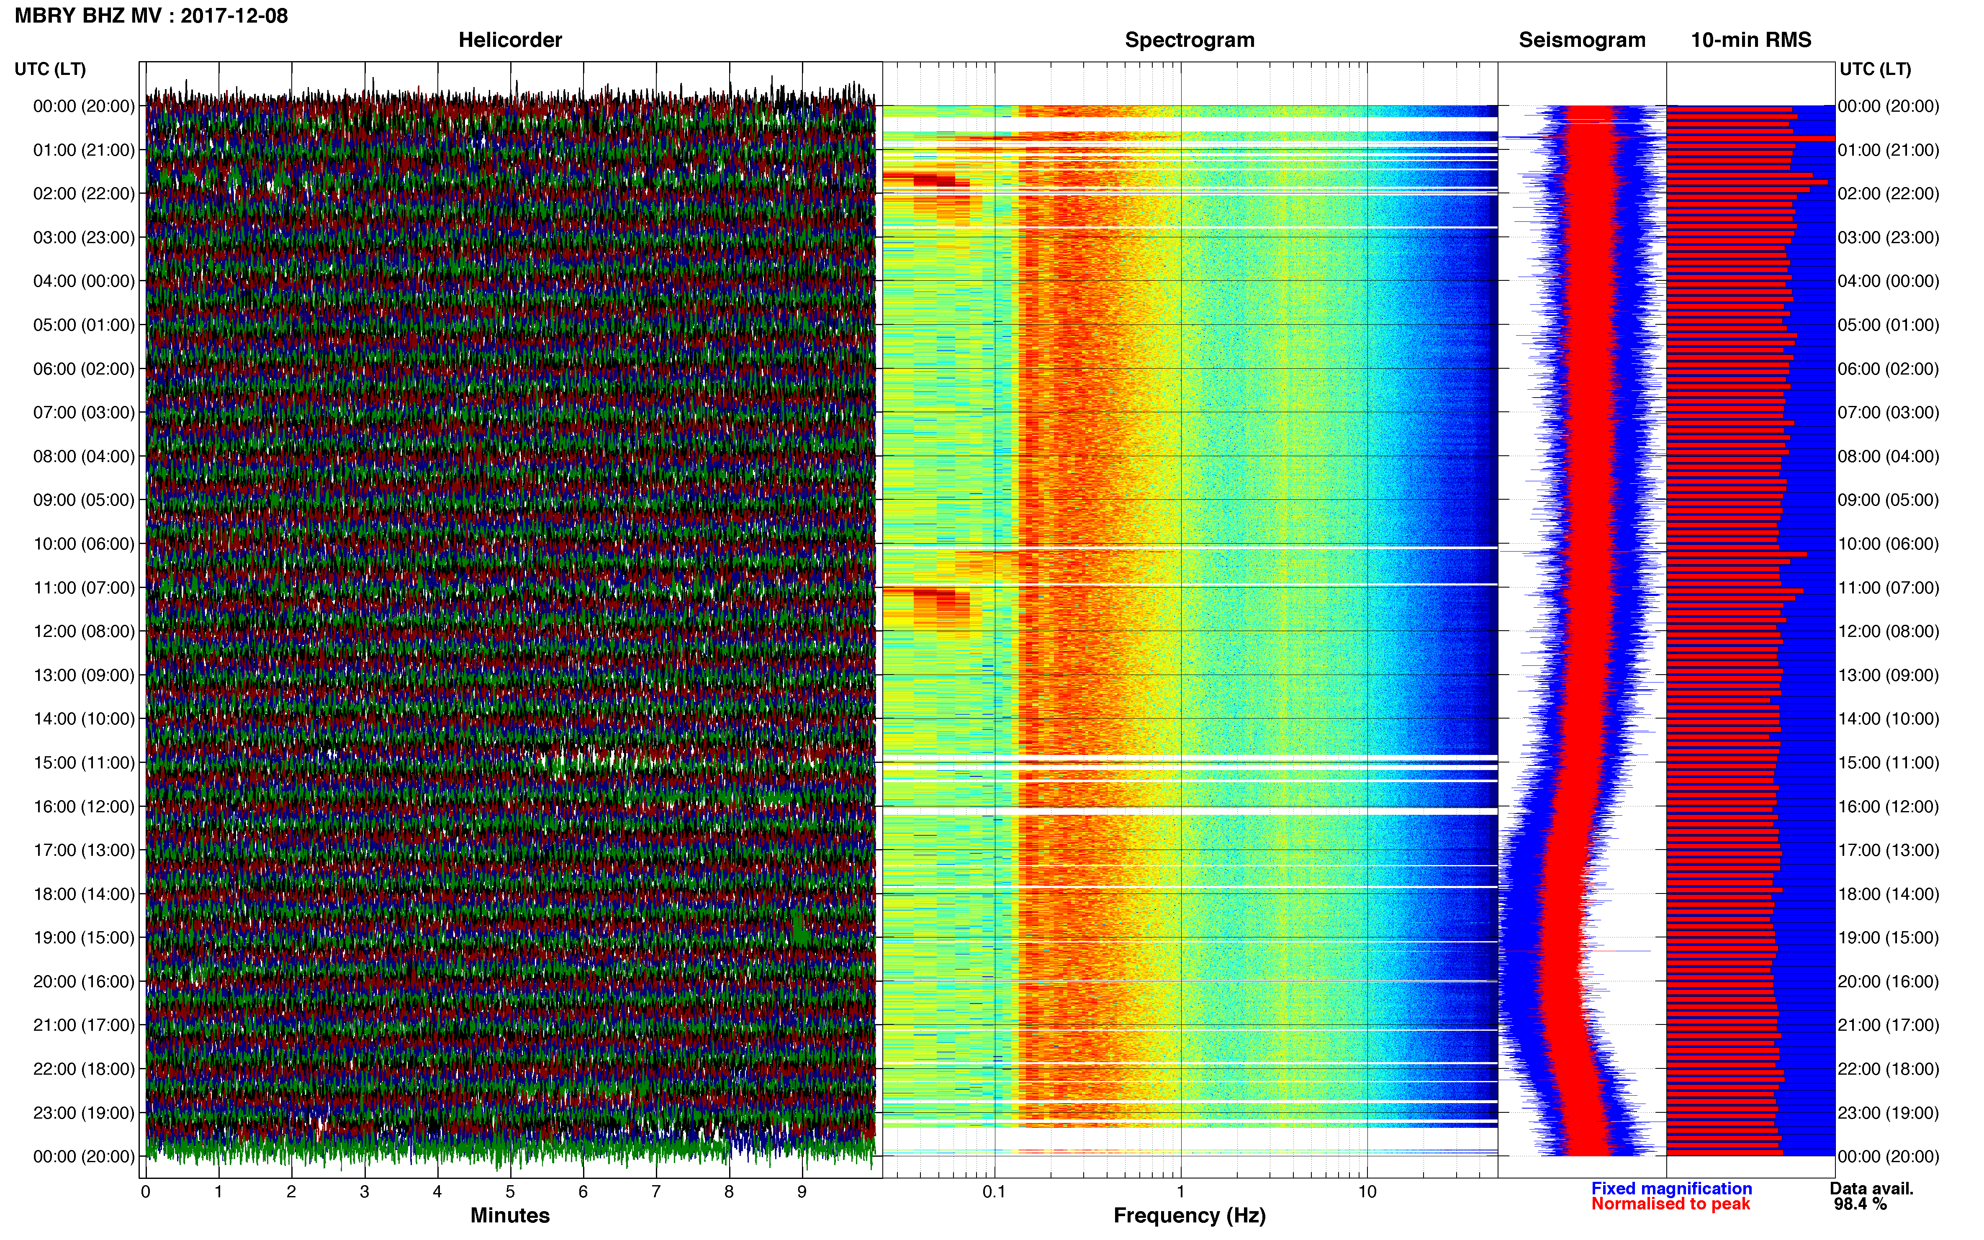
Task: Click left time label '21:00 (17:00)'
Action: pyautogui.click(x=84, y=1025)
